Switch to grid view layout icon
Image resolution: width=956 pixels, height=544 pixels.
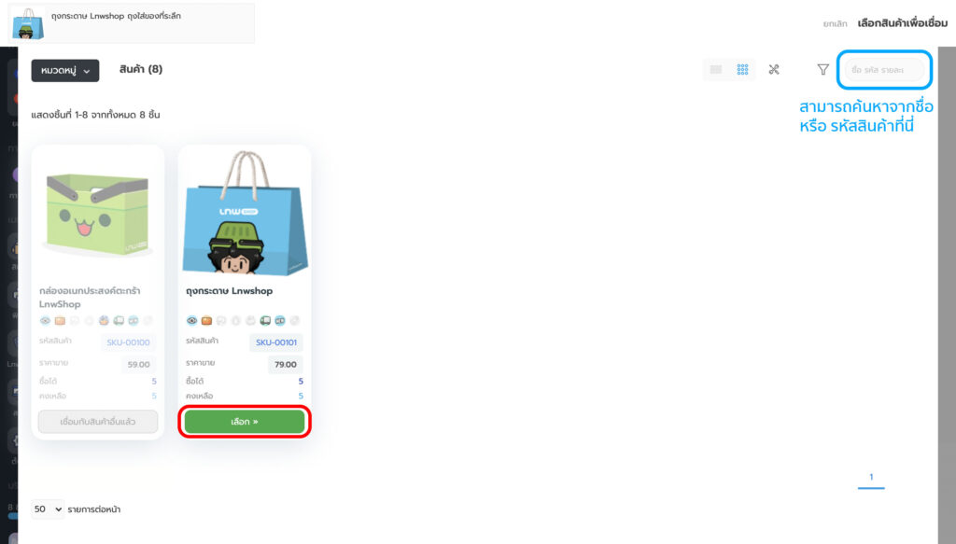tap(742, 69)
